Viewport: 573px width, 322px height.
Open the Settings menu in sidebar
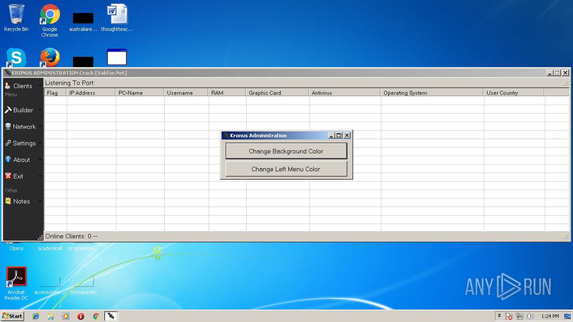pos(22,143)
